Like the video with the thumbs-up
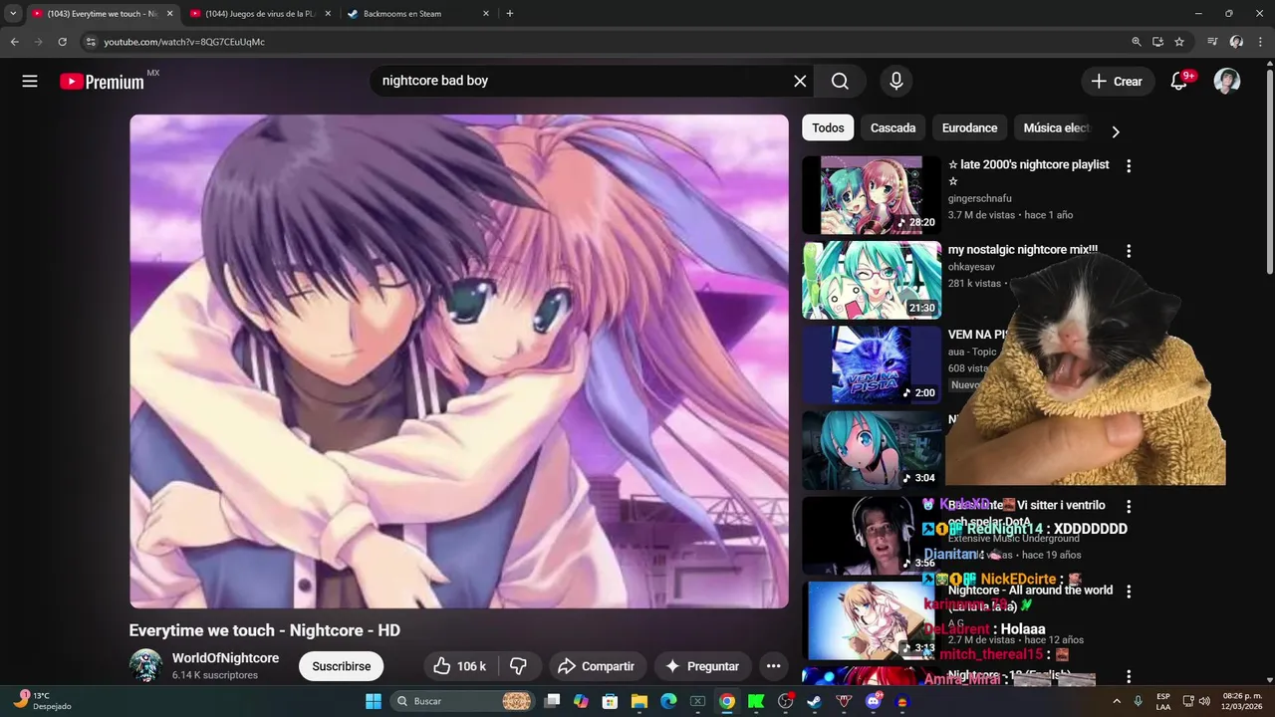This screenshot has width=1275, height=717. 459,666
